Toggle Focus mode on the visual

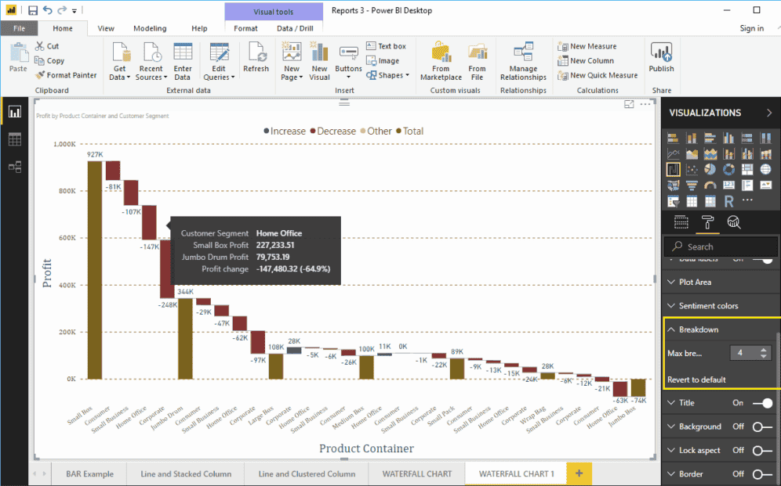click(x=629, y=104)
